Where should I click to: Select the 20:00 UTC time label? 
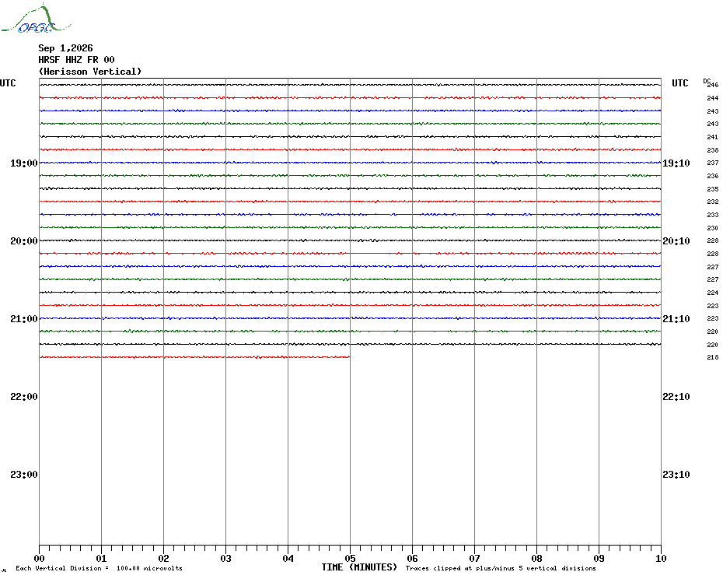pyautogui.click(x=24, y=241)
